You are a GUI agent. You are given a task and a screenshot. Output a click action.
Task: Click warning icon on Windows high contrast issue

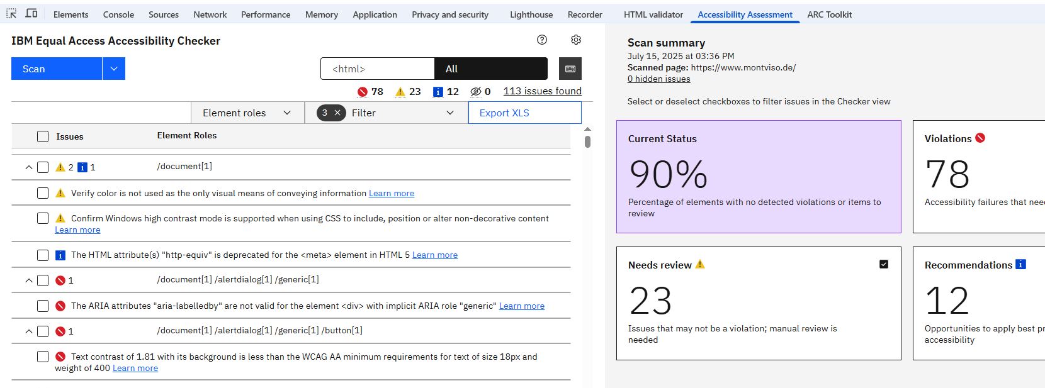60,218
